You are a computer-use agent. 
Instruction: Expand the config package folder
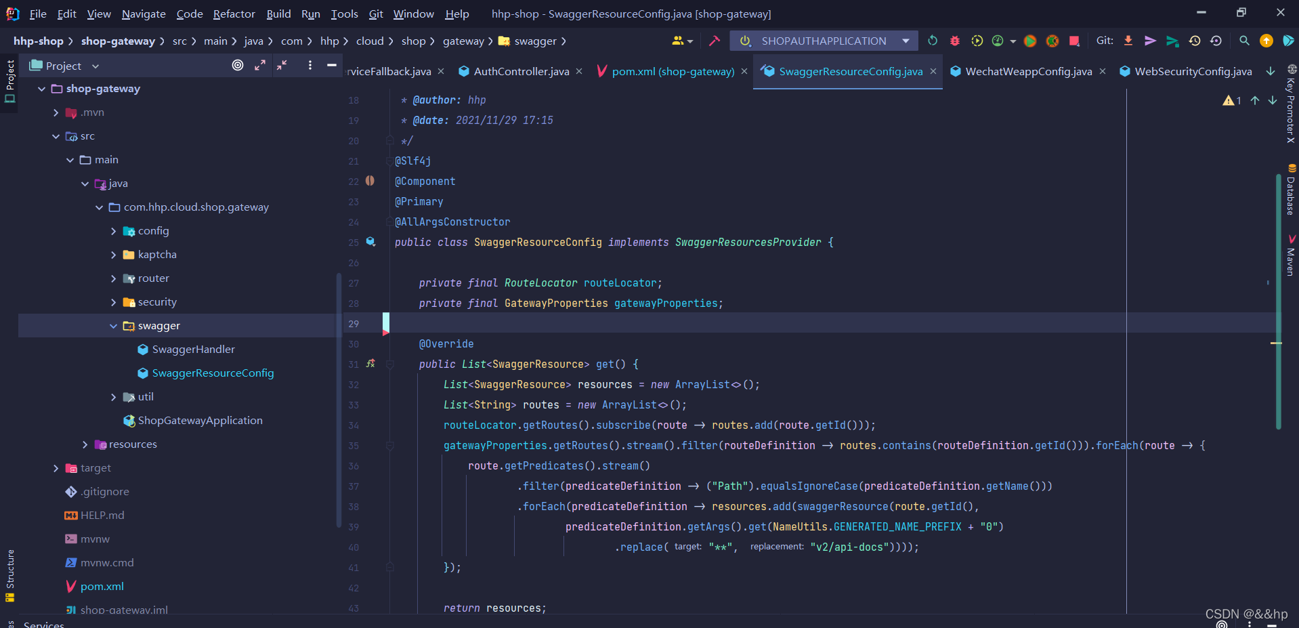pos(112,230)
